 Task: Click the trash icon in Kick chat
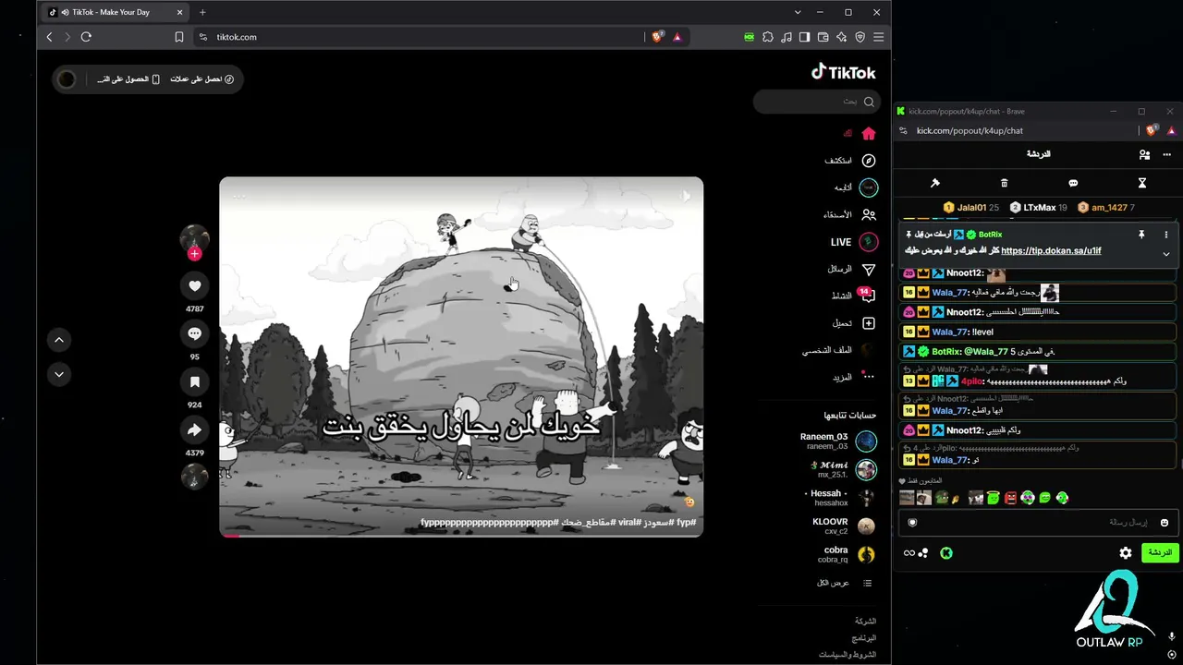[x=1005, y=183]
